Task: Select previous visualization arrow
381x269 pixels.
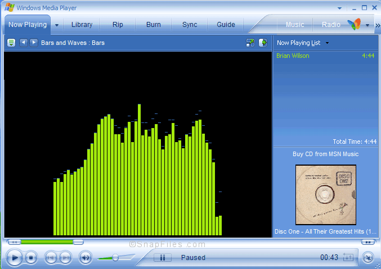Action: tap(23, 43)
